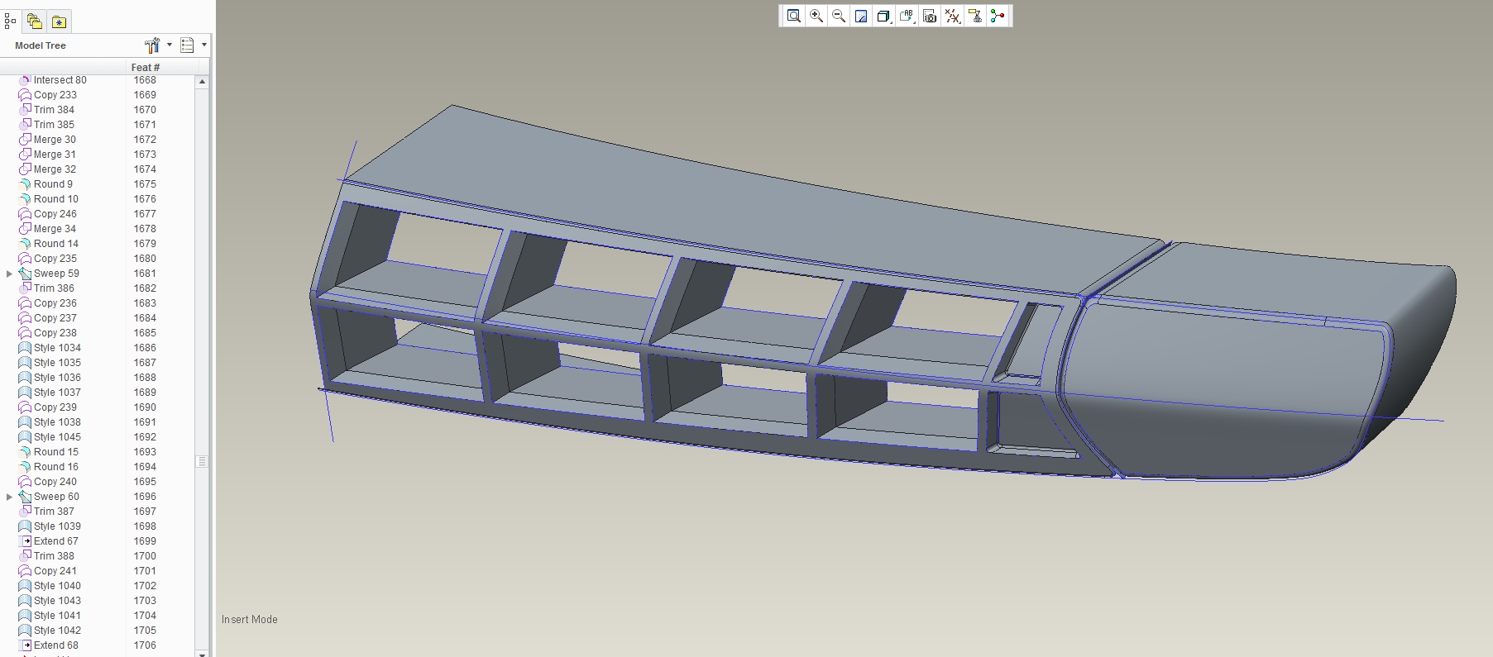Select Trim 386 in the model tree

[x=54, y=288]
